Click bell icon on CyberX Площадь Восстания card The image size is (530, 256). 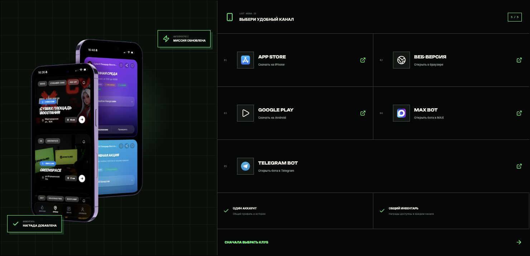coord(84,82)
